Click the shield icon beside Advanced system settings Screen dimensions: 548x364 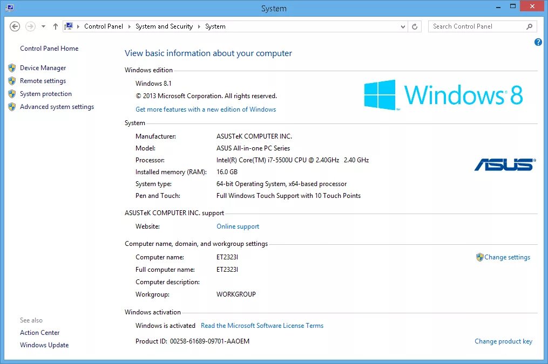[x=12, y=107]
